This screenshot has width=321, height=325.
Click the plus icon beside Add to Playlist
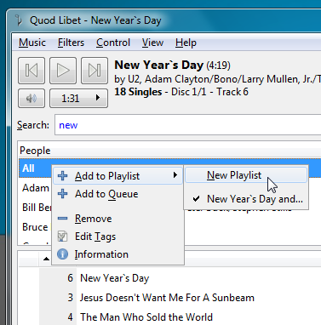click(63, 176)
